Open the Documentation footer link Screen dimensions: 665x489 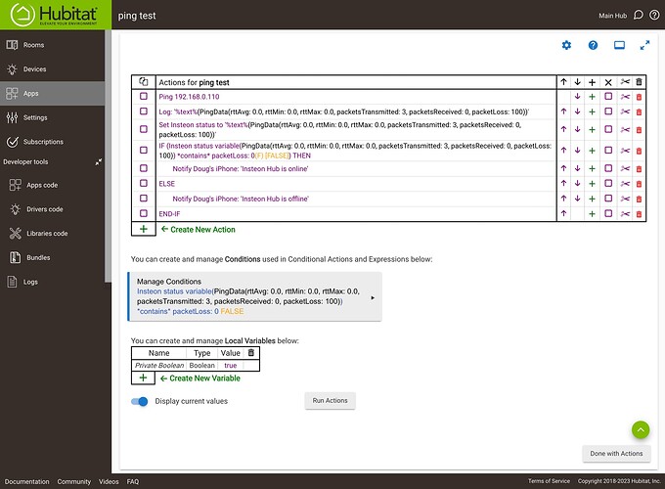point(26,482)
